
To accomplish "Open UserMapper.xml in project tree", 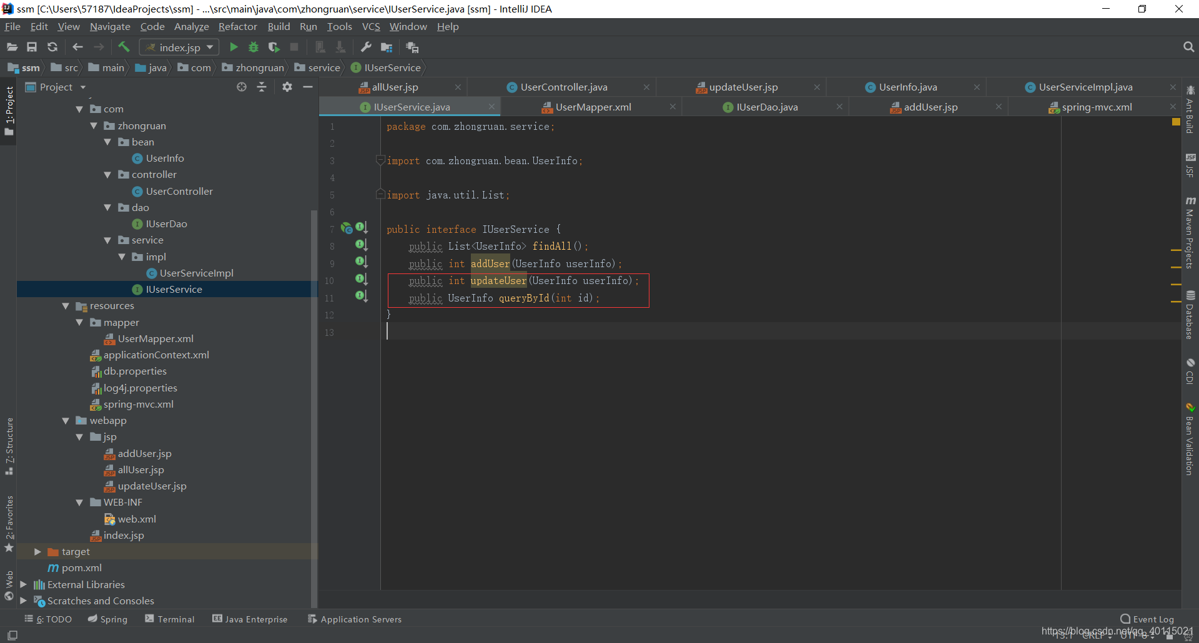I will point(155,339).
